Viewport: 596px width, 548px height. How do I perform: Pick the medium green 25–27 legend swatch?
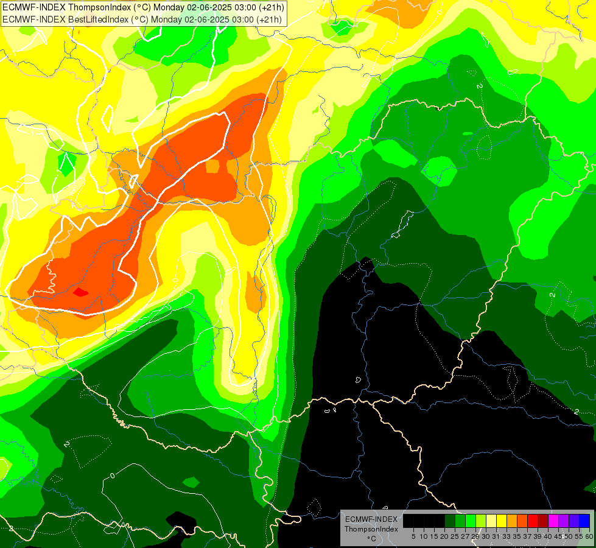pyautogui.click(x=460, y=521)
